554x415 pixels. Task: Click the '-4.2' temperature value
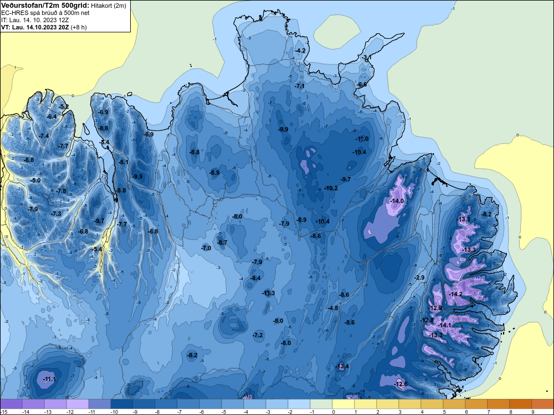[300, 51]
